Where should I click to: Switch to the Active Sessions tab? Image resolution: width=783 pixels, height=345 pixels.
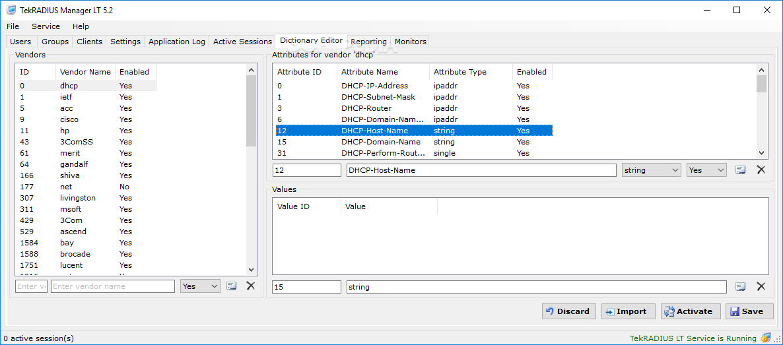(x=242, y=42)
